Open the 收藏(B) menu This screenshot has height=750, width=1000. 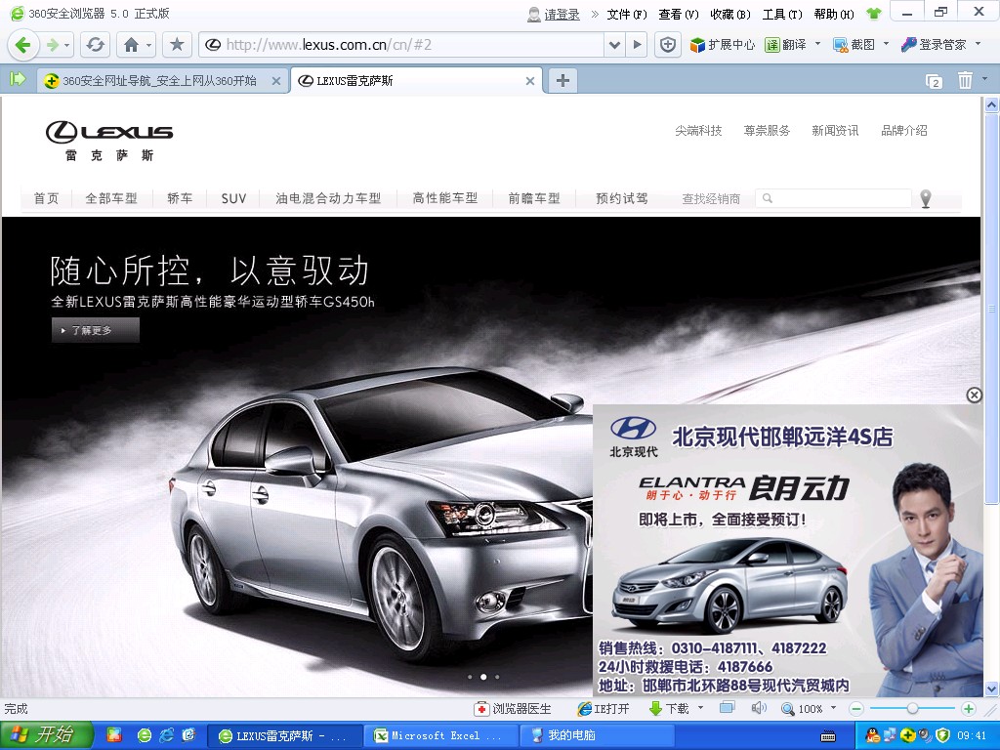click(730, 14)
